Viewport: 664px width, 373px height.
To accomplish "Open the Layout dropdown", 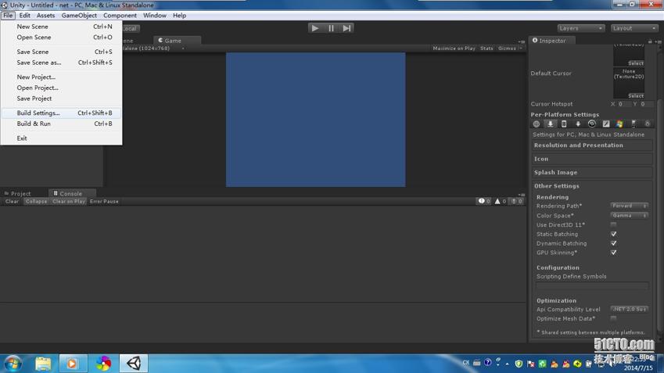I will tap(634, 28).
